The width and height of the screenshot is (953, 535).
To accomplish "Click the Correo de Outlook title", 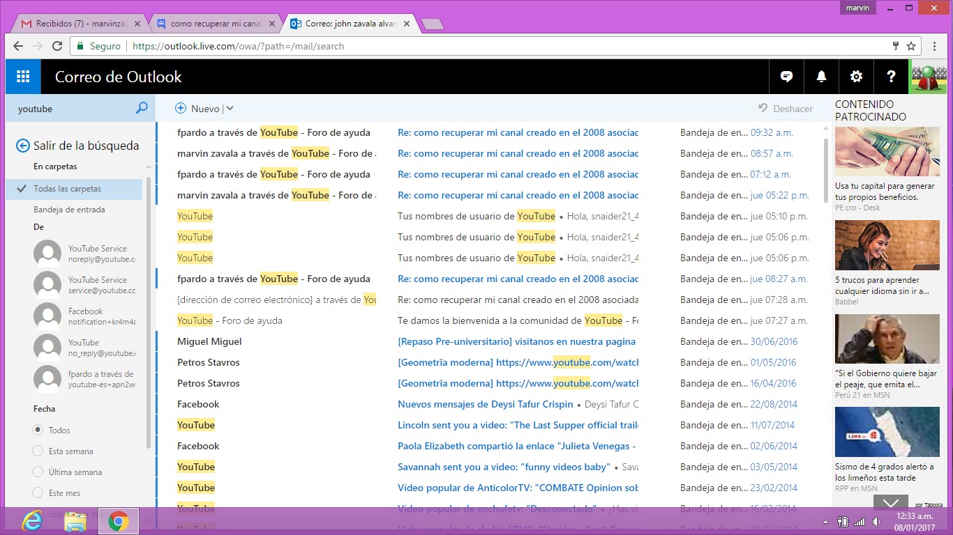I will pos(119,77).
